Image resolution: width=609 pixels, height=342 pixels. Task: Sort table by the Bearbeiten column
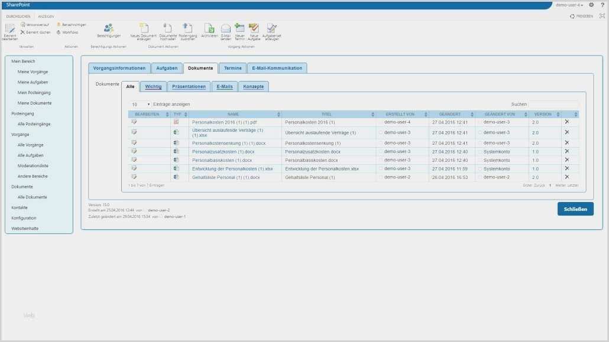[149, 114]
